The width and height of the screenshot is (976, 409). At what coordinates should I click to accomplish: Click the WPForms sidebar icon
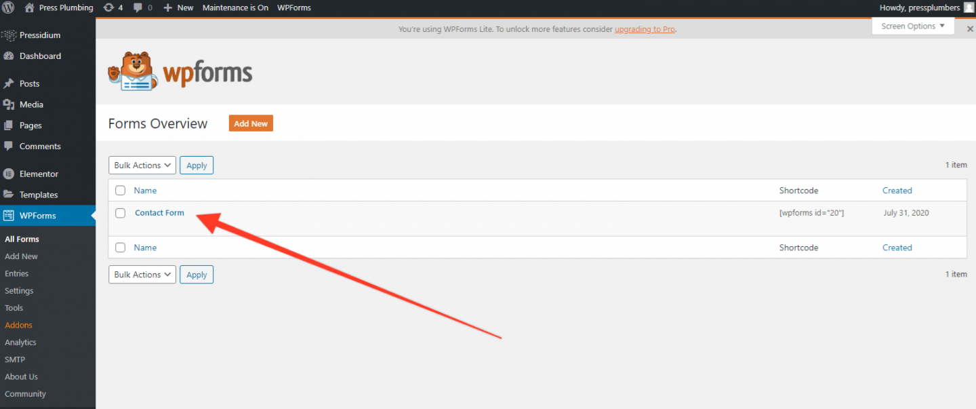(9, 216)
